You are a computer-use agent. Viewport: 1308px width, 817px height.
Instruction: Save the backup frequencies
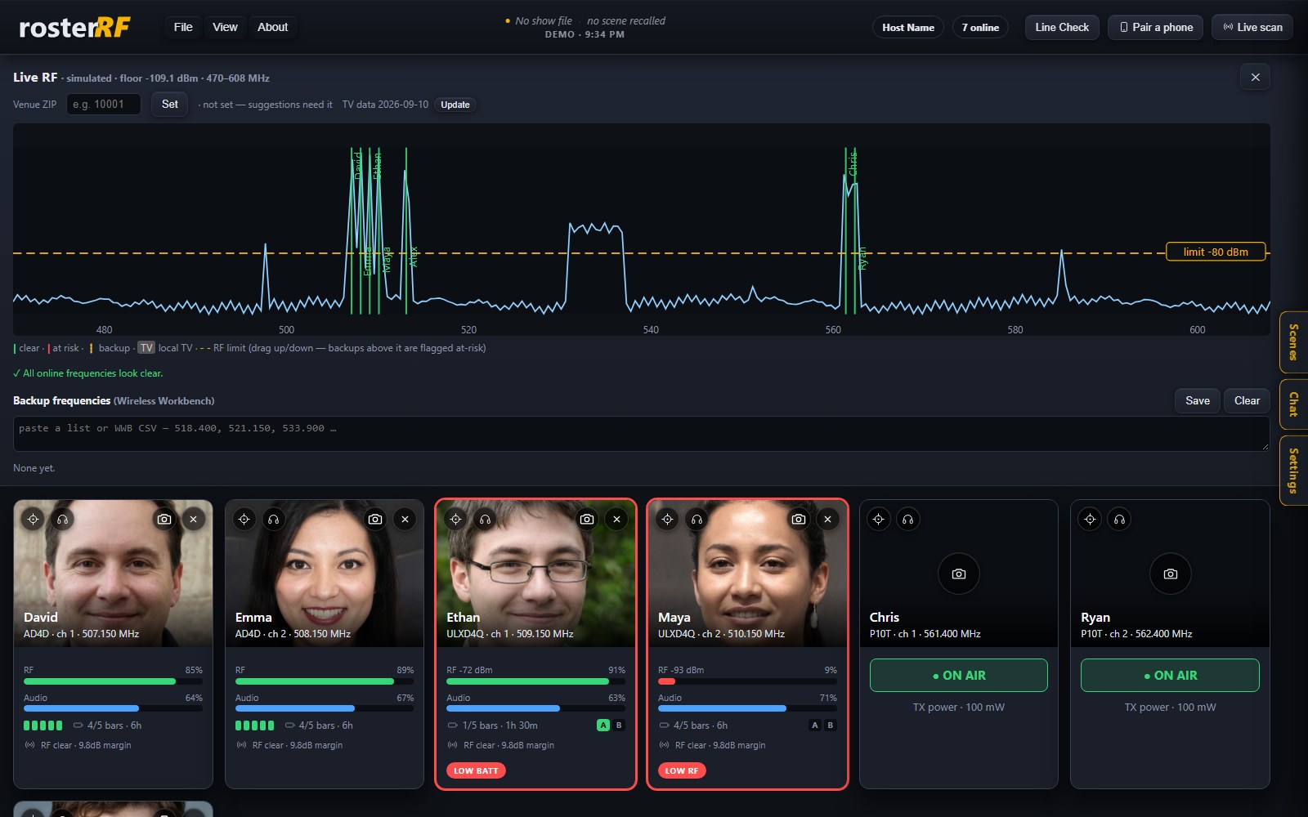click(1198, 400)
